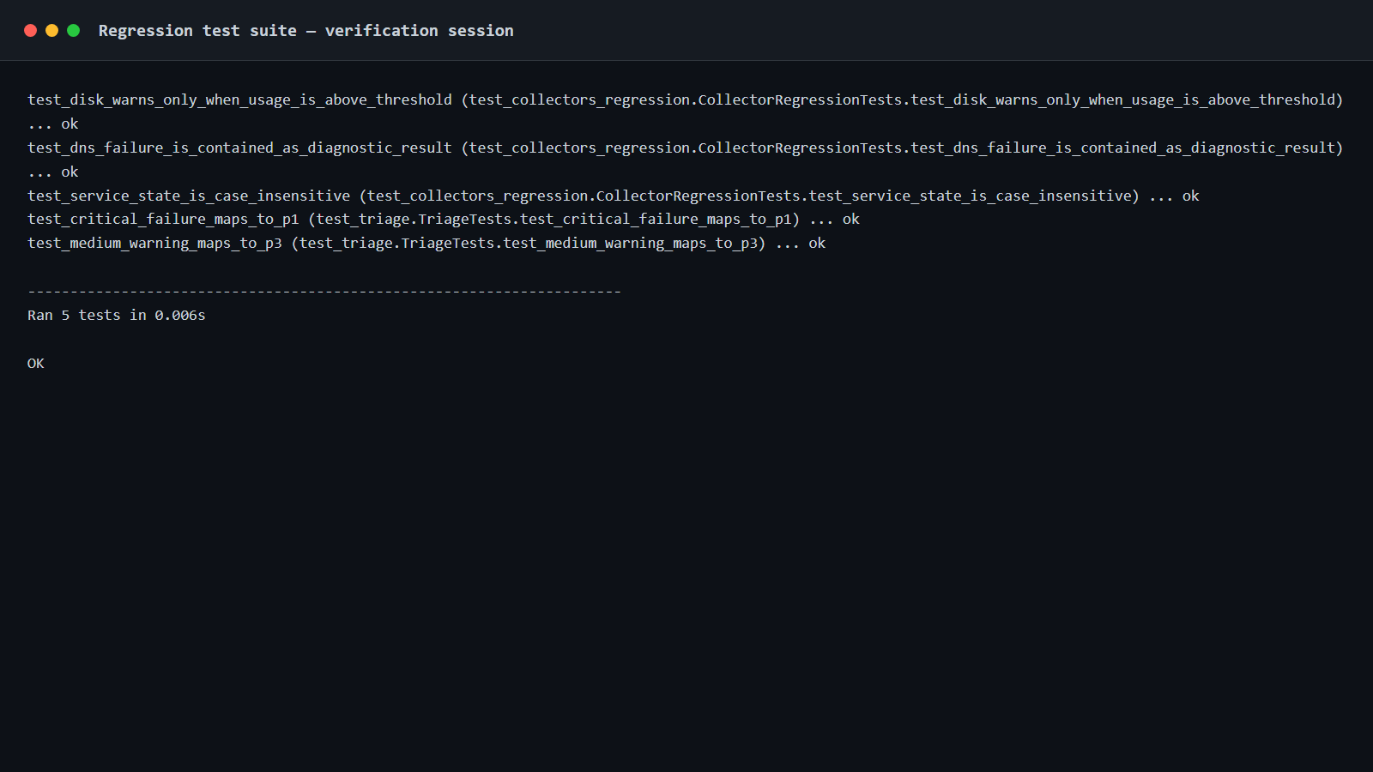Select the test_dns_failure_is_contained_as_diagnostic_result output line
The height and width of the screenshot is (772, 1373).
tap(685, 148)
